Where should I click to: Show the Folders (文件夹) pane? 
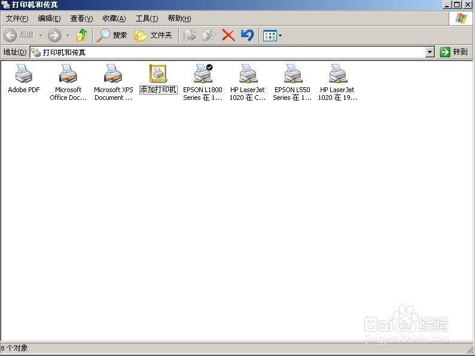pyautogui.click(x=154, y=35)
